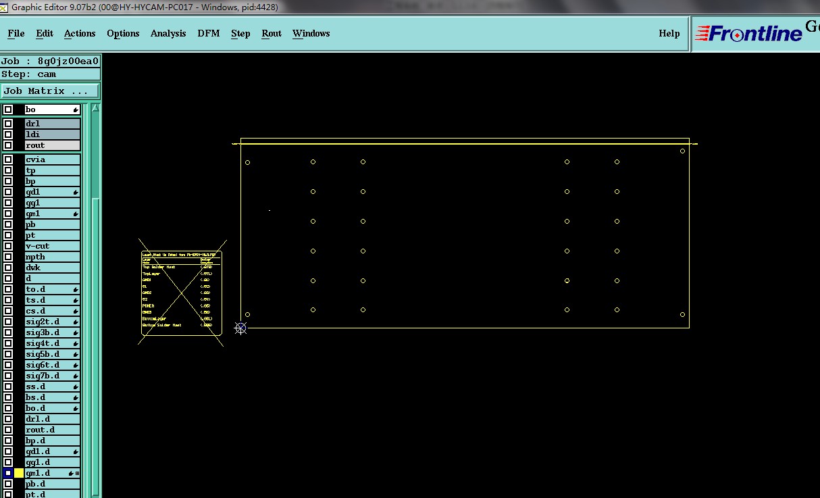Select the sig7b.d layer name
This screenshot has width=820, height=498.
[53, 376]
